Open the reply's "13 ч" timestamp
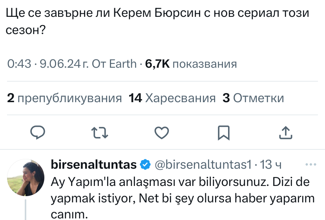The width and height of the screenshot is (325, 220). tap(271, 165)
